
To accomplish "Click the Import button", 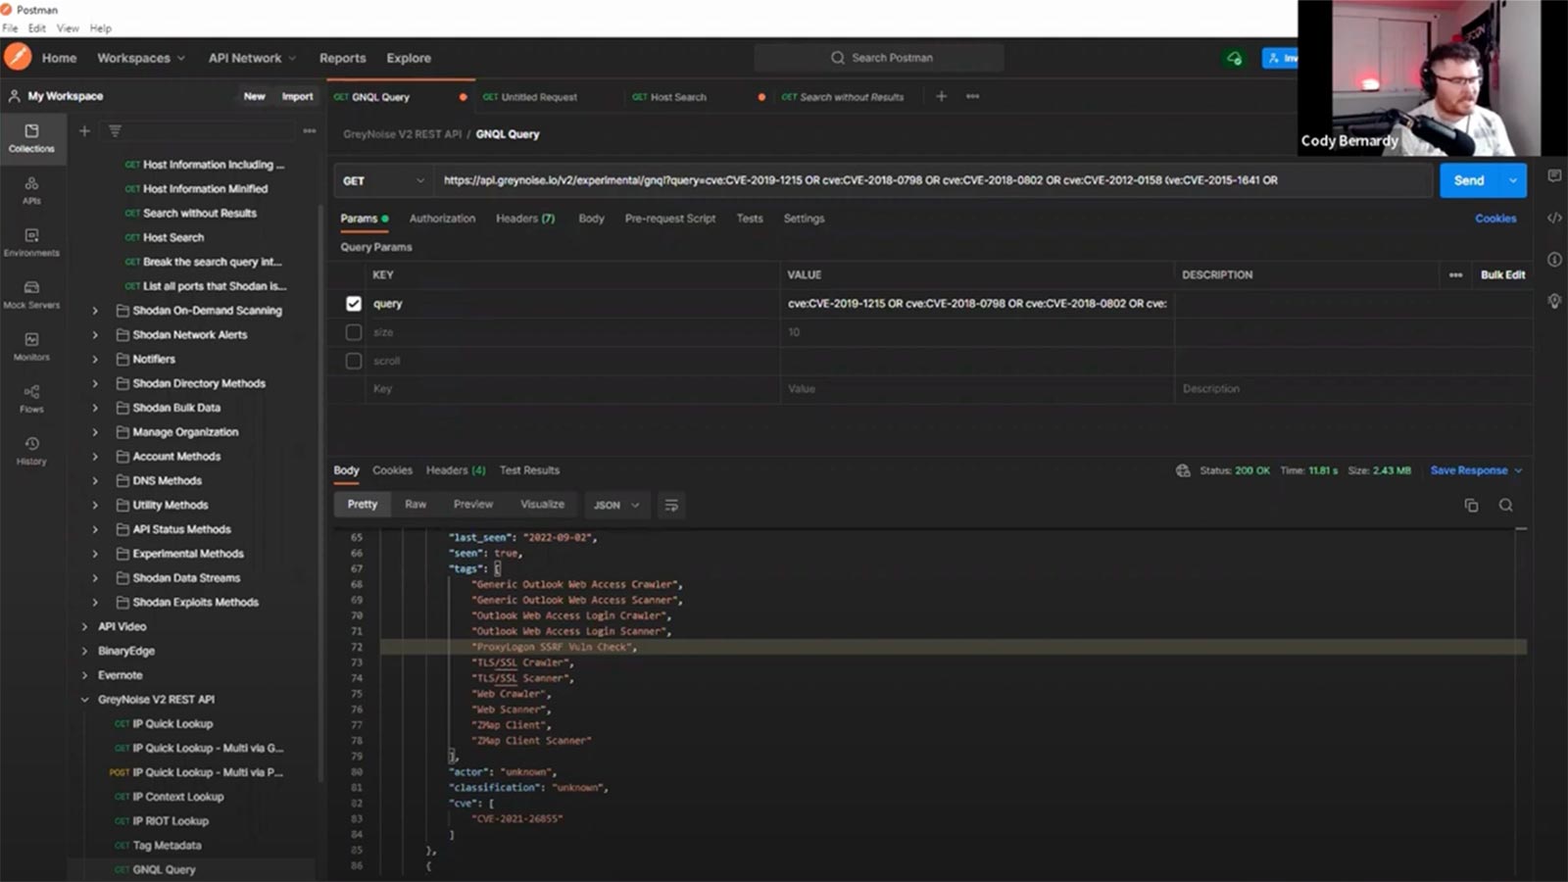I will tap(297, 96).
